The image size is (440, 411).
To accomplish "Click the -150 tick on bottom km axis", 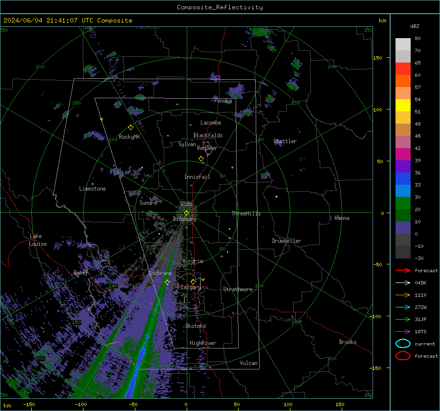I will [x=29, y=404].
